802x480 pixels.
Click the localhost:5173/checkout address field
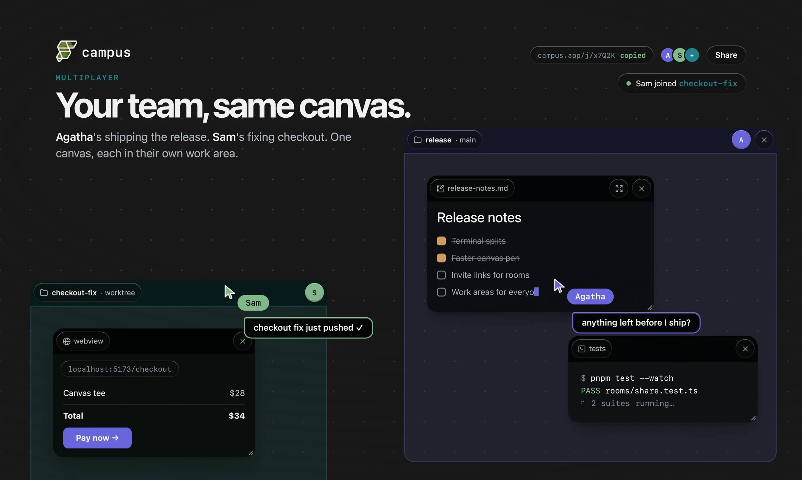(120, 369)
